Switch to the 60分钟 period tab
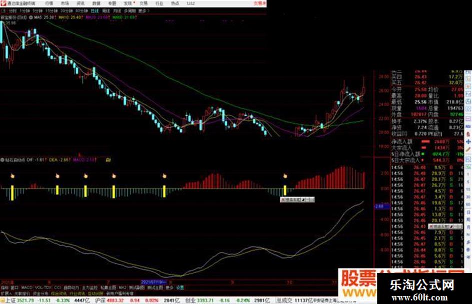The height and width of the screenshot is (304, 472). [81, 11]
